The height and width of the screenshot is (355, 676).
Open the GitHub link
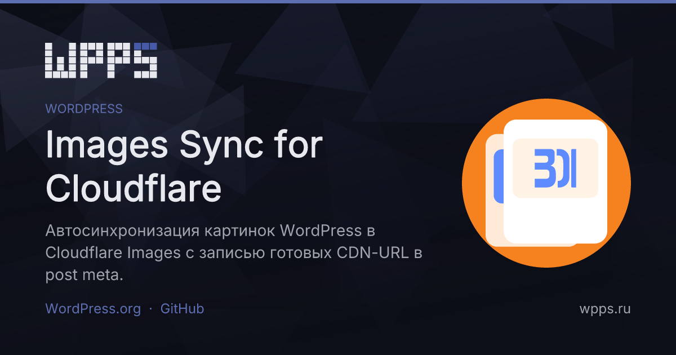click(x=182, y=309)
